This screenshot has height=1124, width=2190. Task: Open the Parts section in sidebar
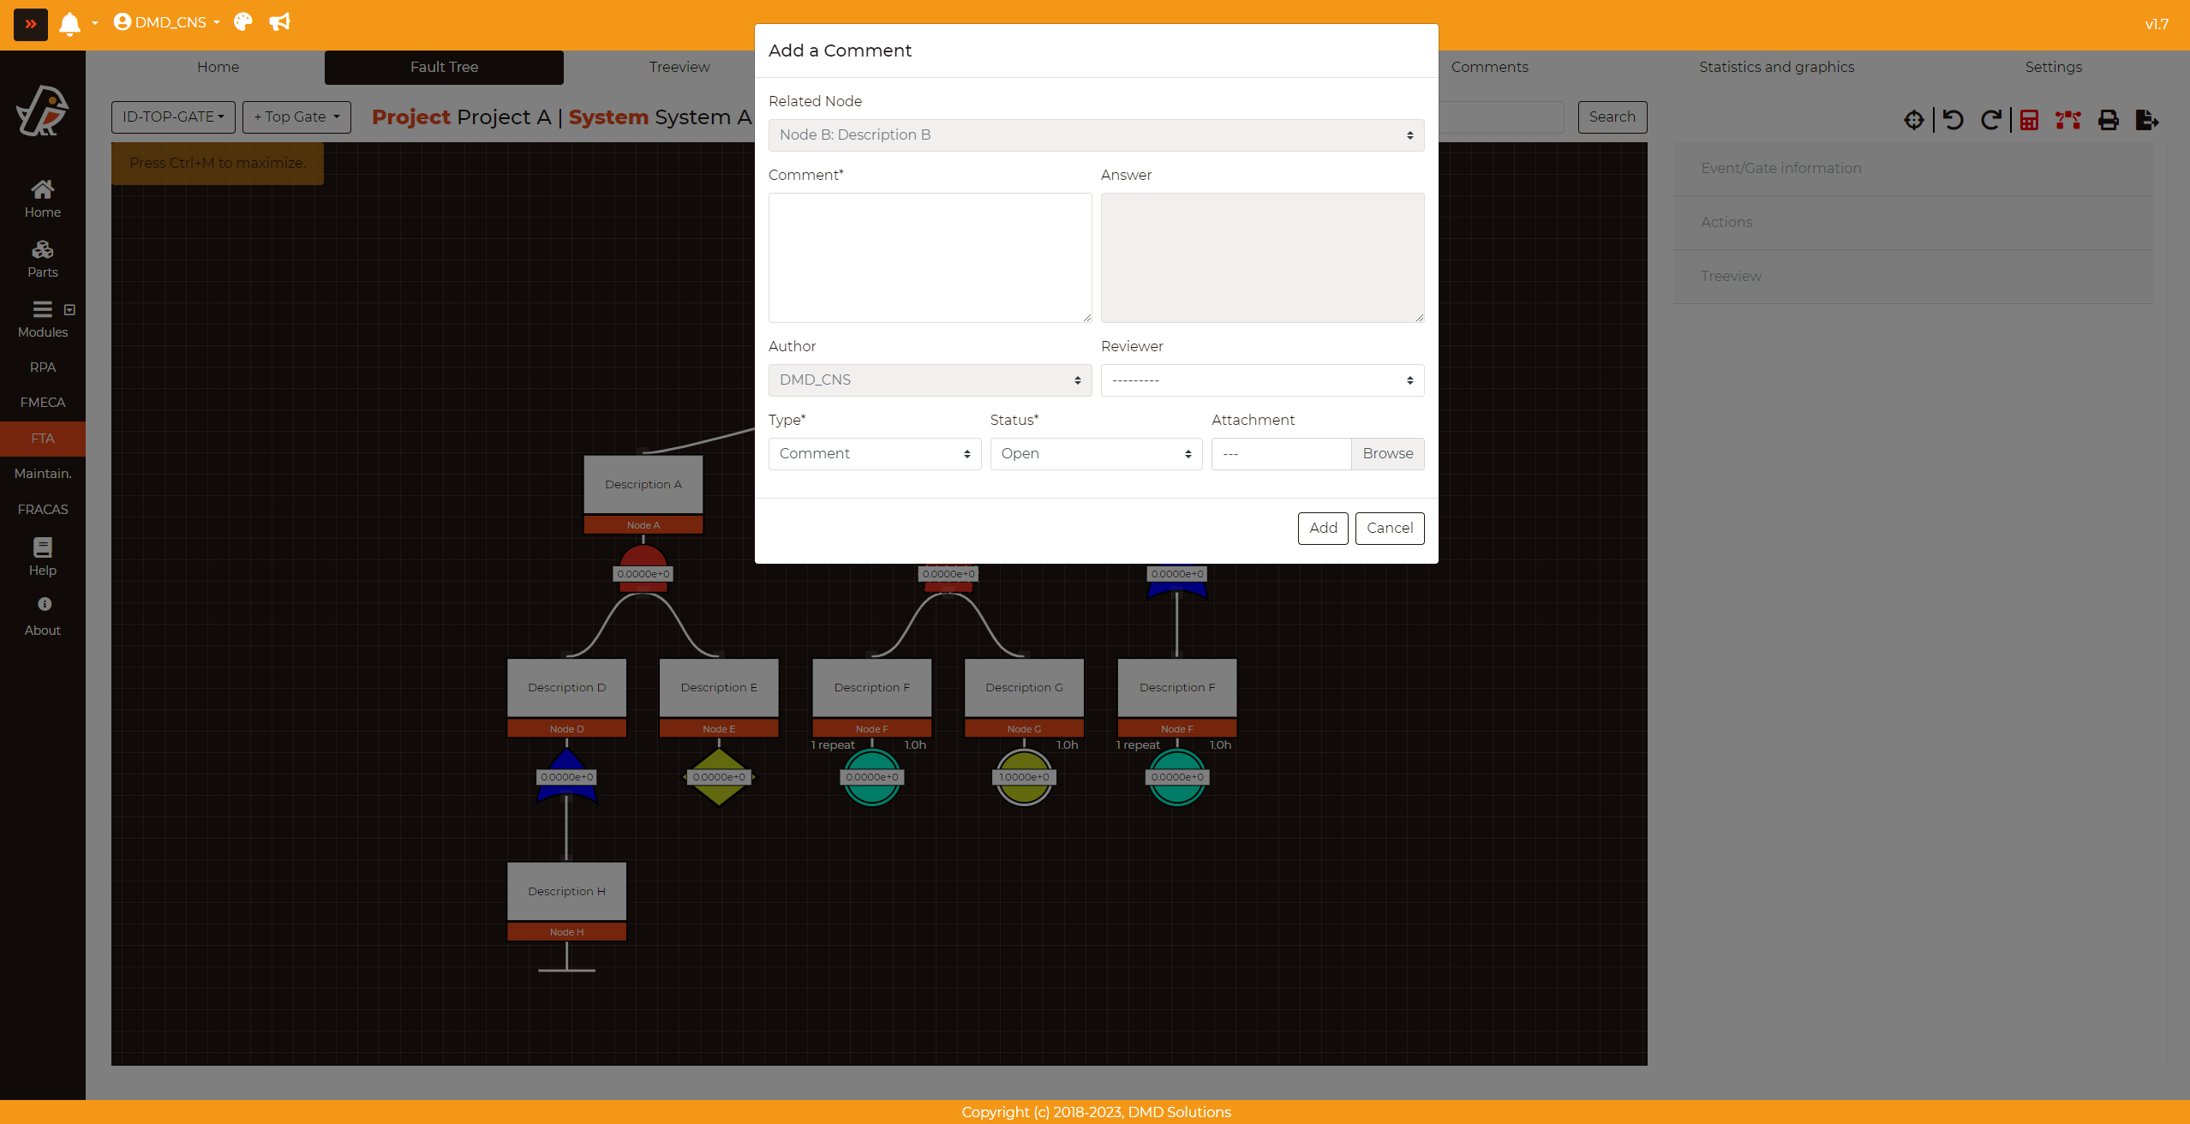click(x=42, y=258)
